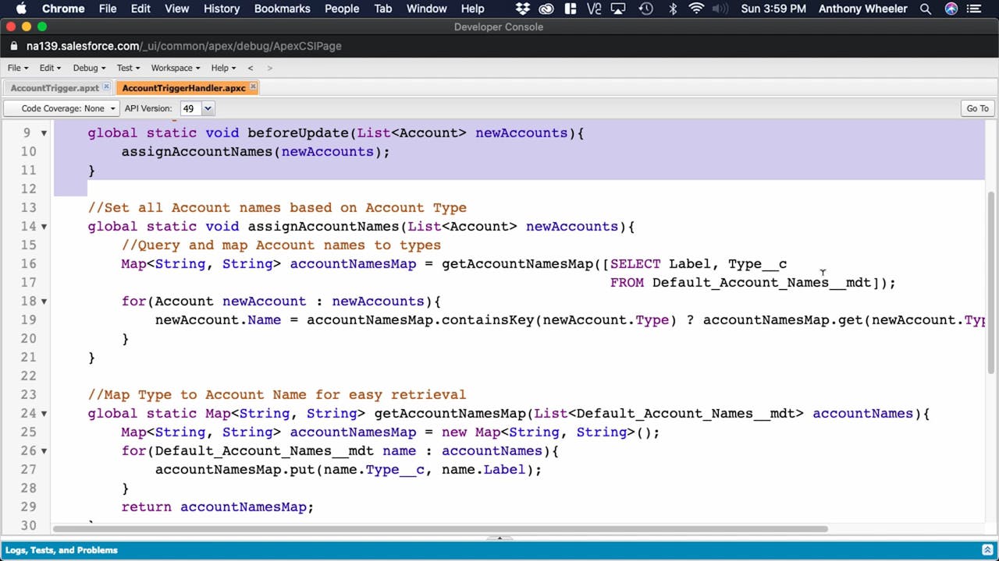The width and height of the screenshot is (999, 561).
Task: Open the Logs, Tests, and Problems panel
Action: click(x=61, y=550)
